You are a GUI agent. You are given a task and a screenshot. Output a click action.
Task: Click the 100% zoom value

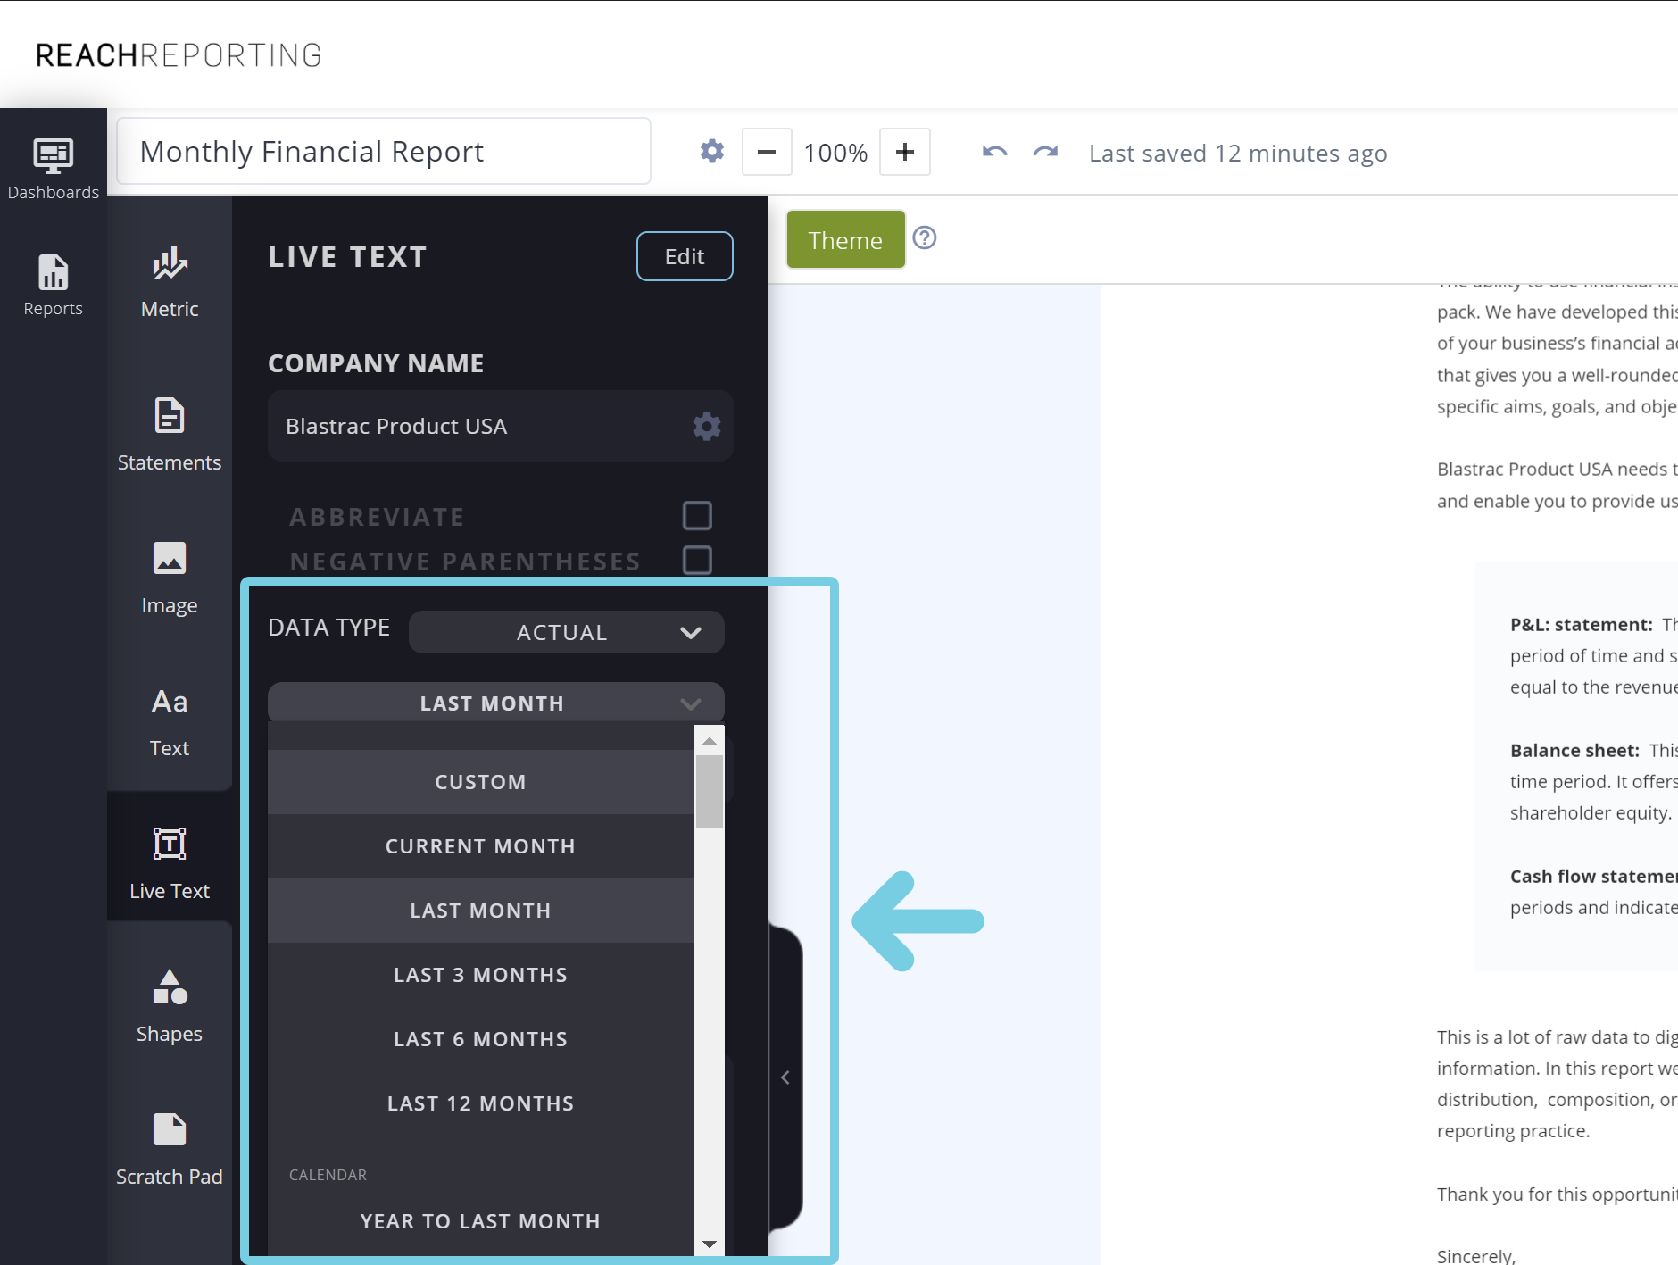[835, 153]
